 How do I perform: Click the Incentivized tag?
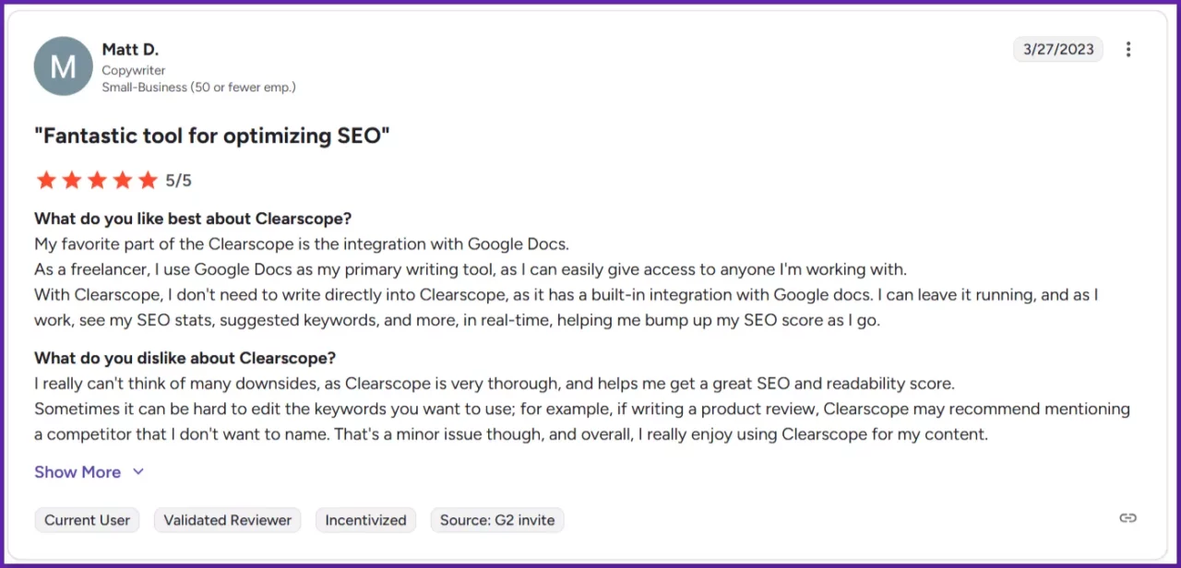pyautogui.click(x=365, y=520)
